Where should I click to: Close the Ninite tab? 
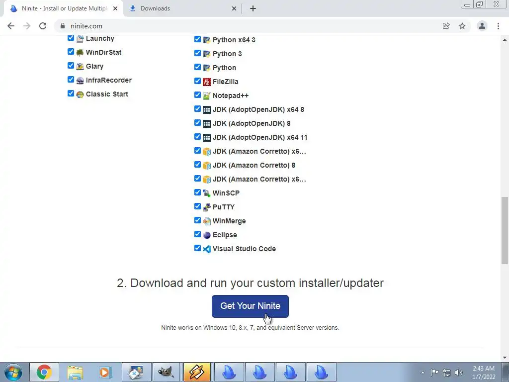[x=115, y=9]
